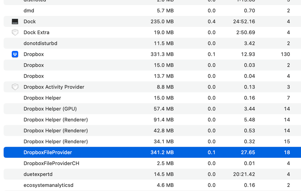Click the 24:52.16 CPU time value
301x191 pixels.
click(x=244, y=21)
